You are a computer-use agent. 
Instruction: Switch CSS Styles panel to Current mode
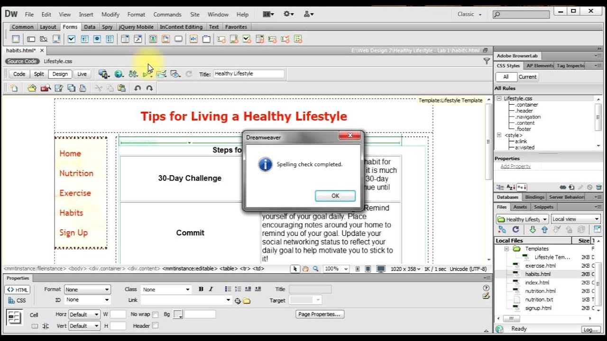(527, 77)
